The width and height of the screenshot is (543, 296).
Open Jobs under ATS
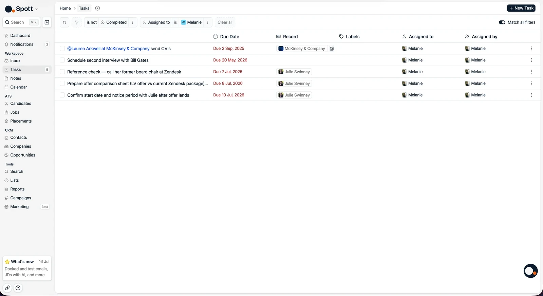27,112
